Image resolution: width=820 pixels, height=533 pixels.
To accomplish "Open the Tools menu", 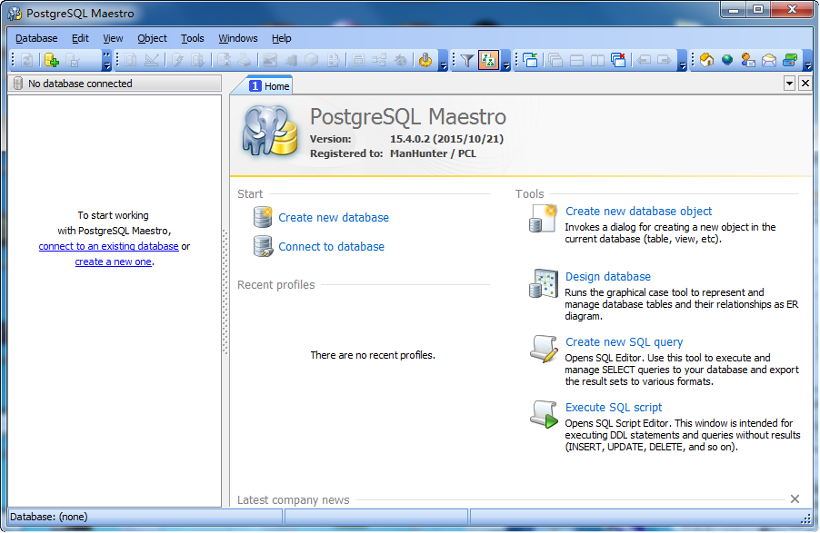I will 193,38.
